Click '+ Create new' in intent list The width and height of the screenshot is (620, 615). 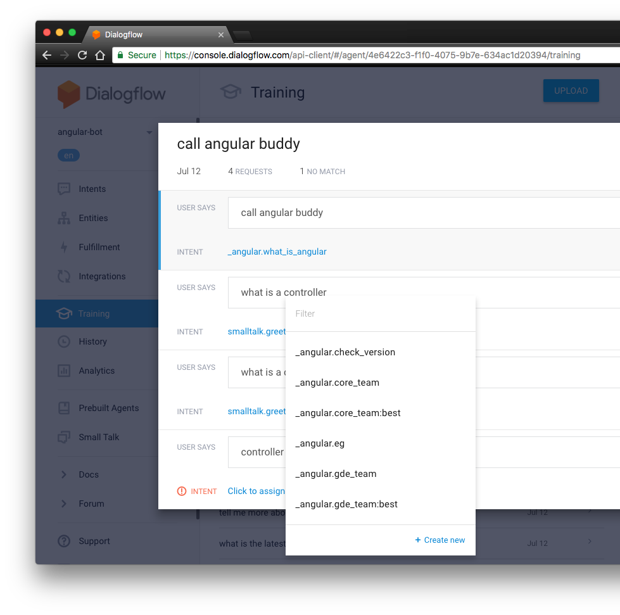[x=440, y=540]
